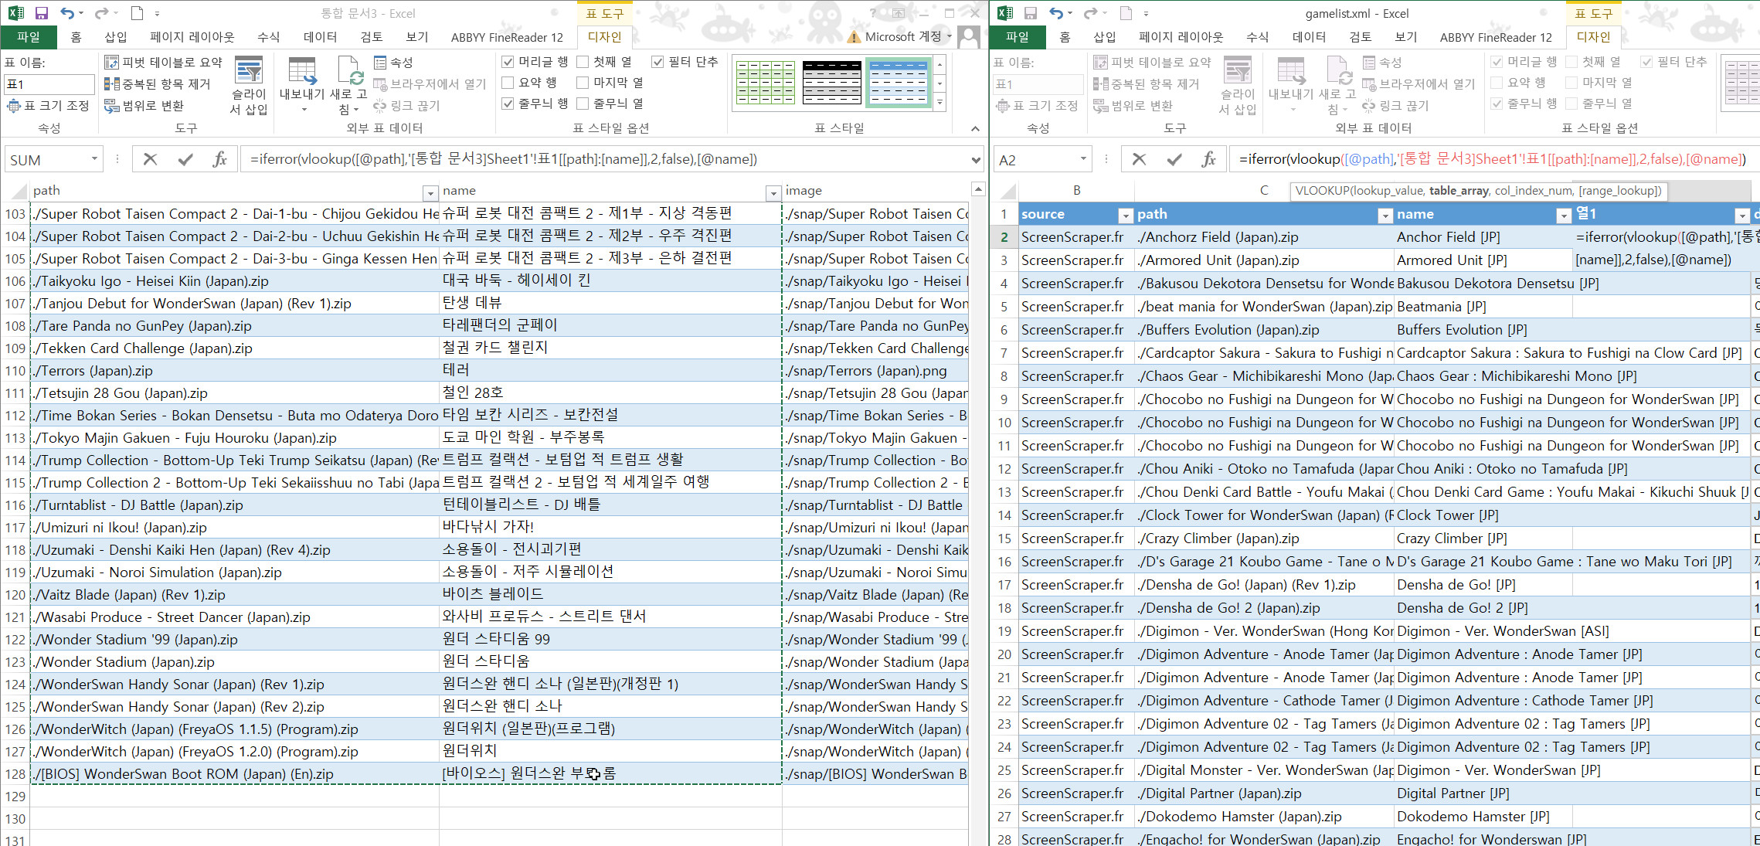Open source column filter in gamelist.xml
The image size is (1760, 846).
pos(1126,216)
